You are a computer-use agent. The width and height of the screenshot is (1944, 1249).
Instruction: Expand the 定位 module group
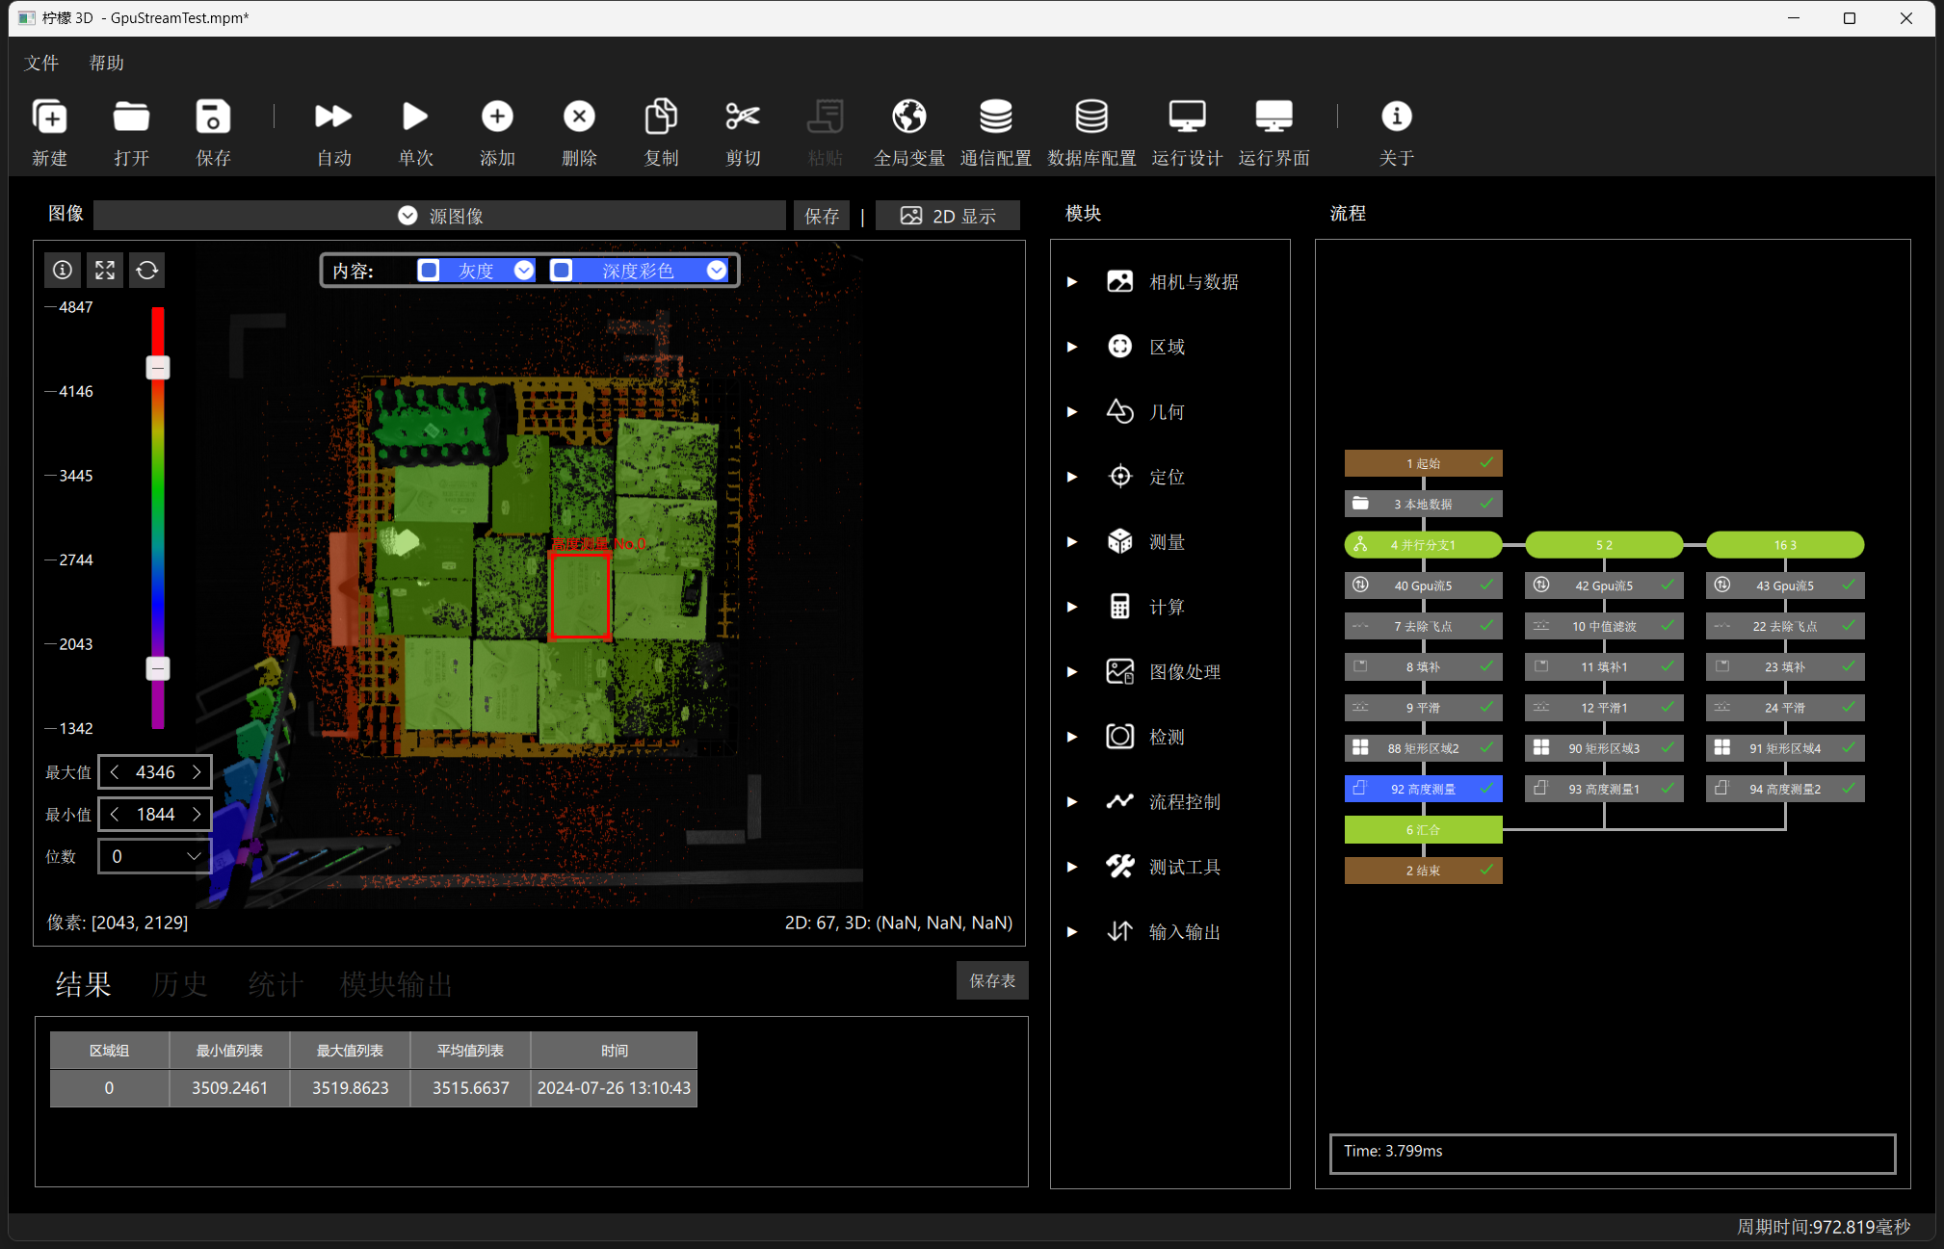click(1072, 477)
